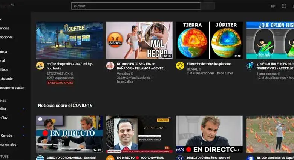The image size is (294, 160).
Task: Click the '20:15' duration badge
Action: click(x=167, y=56)
